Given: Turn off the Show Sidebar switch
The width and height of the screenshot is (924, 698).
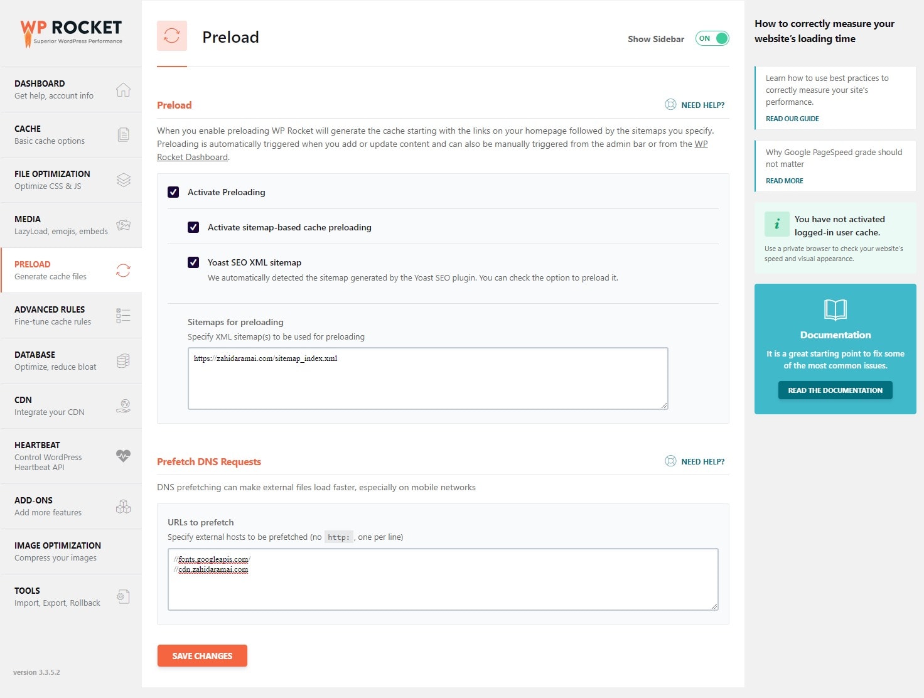Looking at the screenshot, I should point(712,38).
